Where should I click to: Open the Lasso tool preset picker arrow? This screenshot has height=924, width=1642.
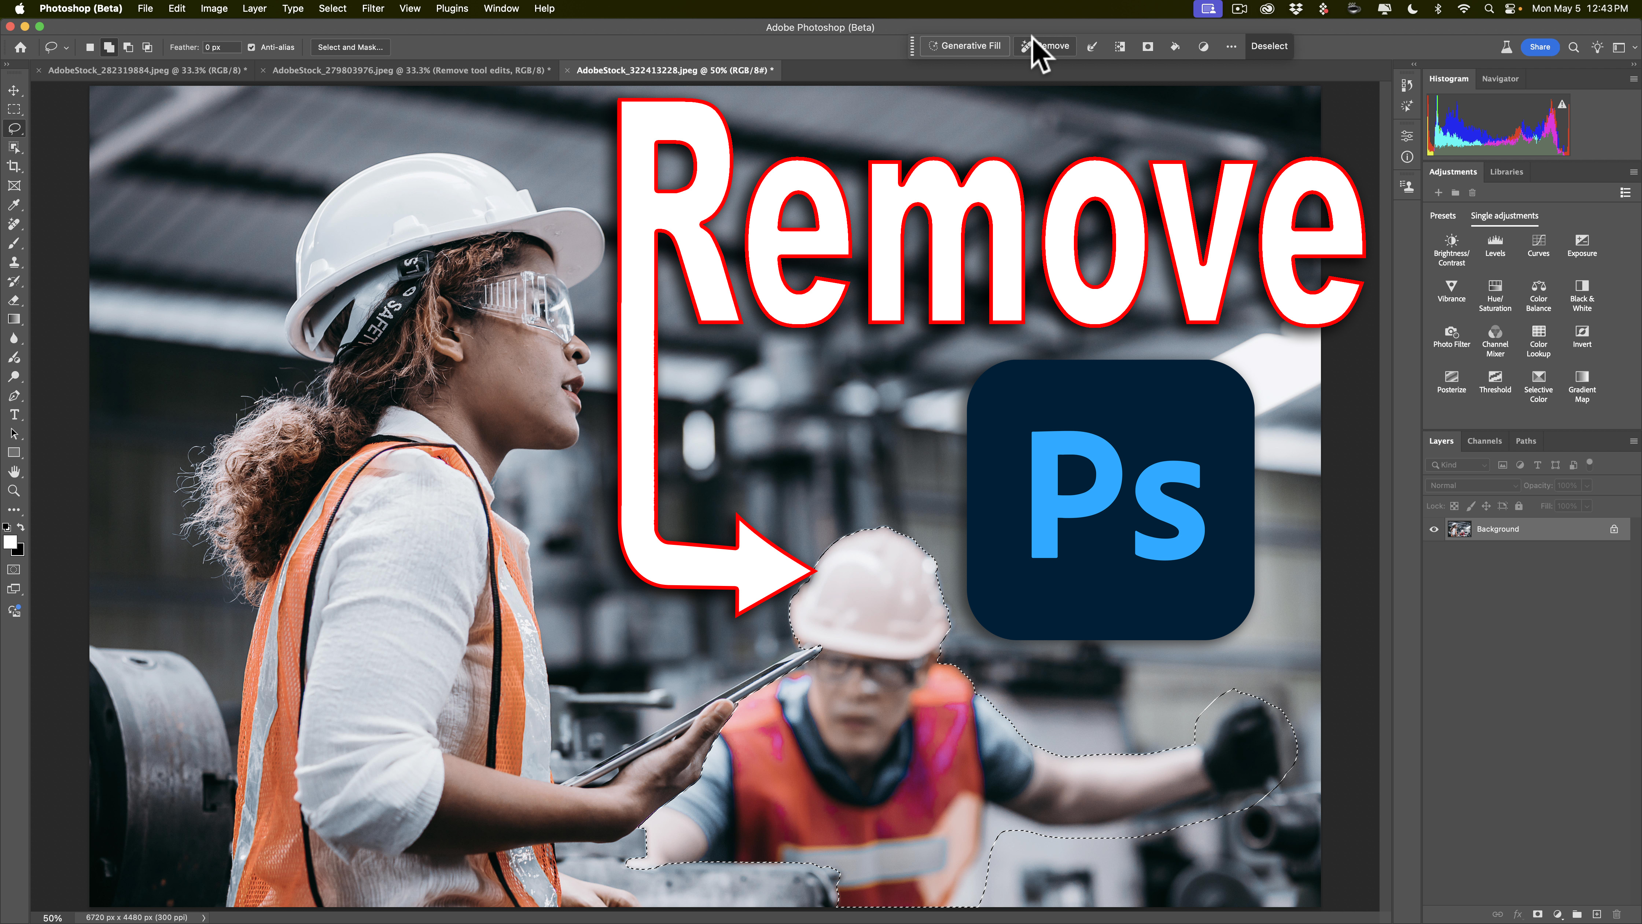point(66,47)
